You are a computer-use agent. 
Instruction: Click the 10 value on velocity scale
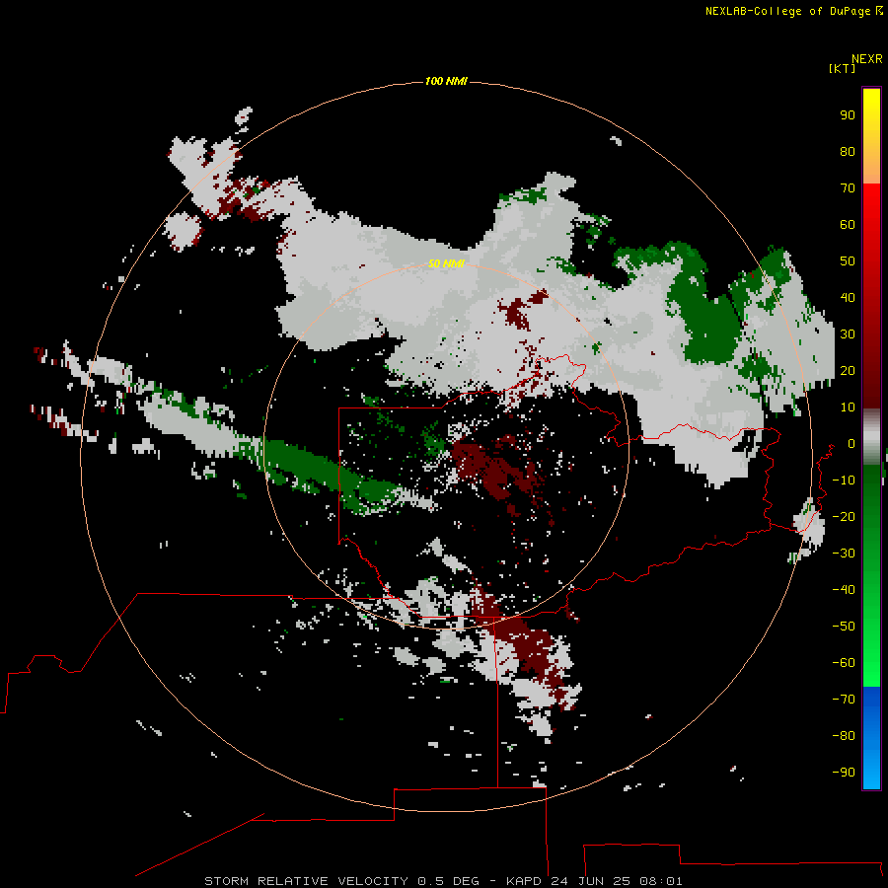coord(848,407)
